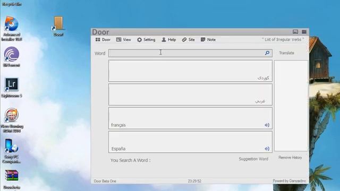Open the Door menu

[x=103, y=40]
